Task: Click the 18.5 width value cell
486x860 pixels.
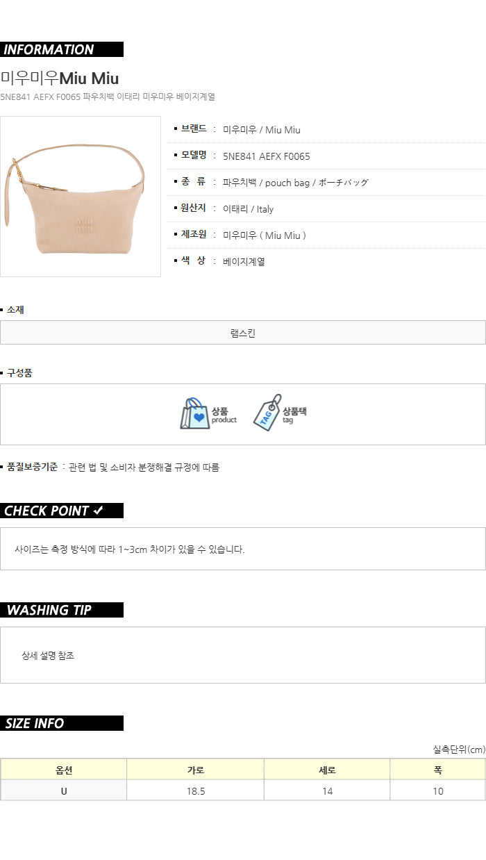Action: tap(196, 791)
